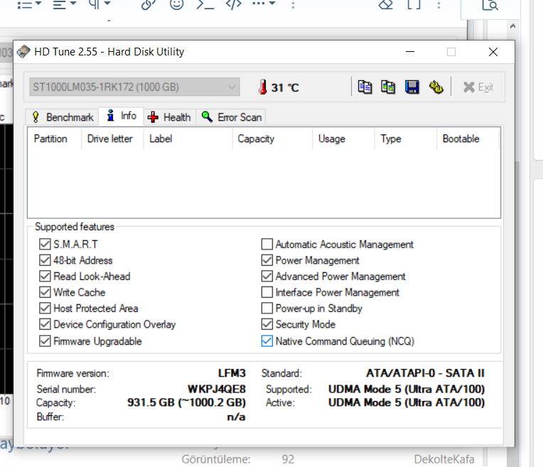Image resolution: width=543 pixels, height=467 pixels.
Task: Click paragraph format icon in editor toolbar
Action: (95, 4)
